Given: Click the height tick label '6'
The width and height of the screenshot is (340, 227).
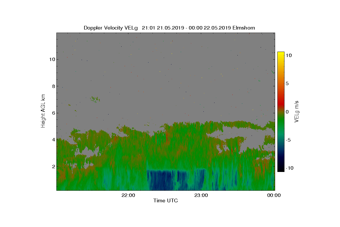Looking at the screenshot, I should tap(53, 113).
